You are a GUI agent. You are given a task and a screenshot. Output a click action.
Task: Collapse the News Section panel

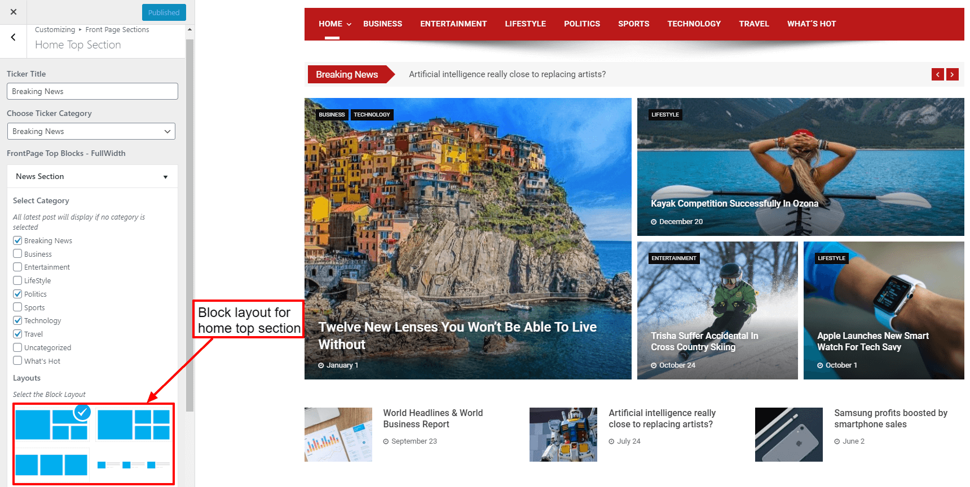coord(92,177)
